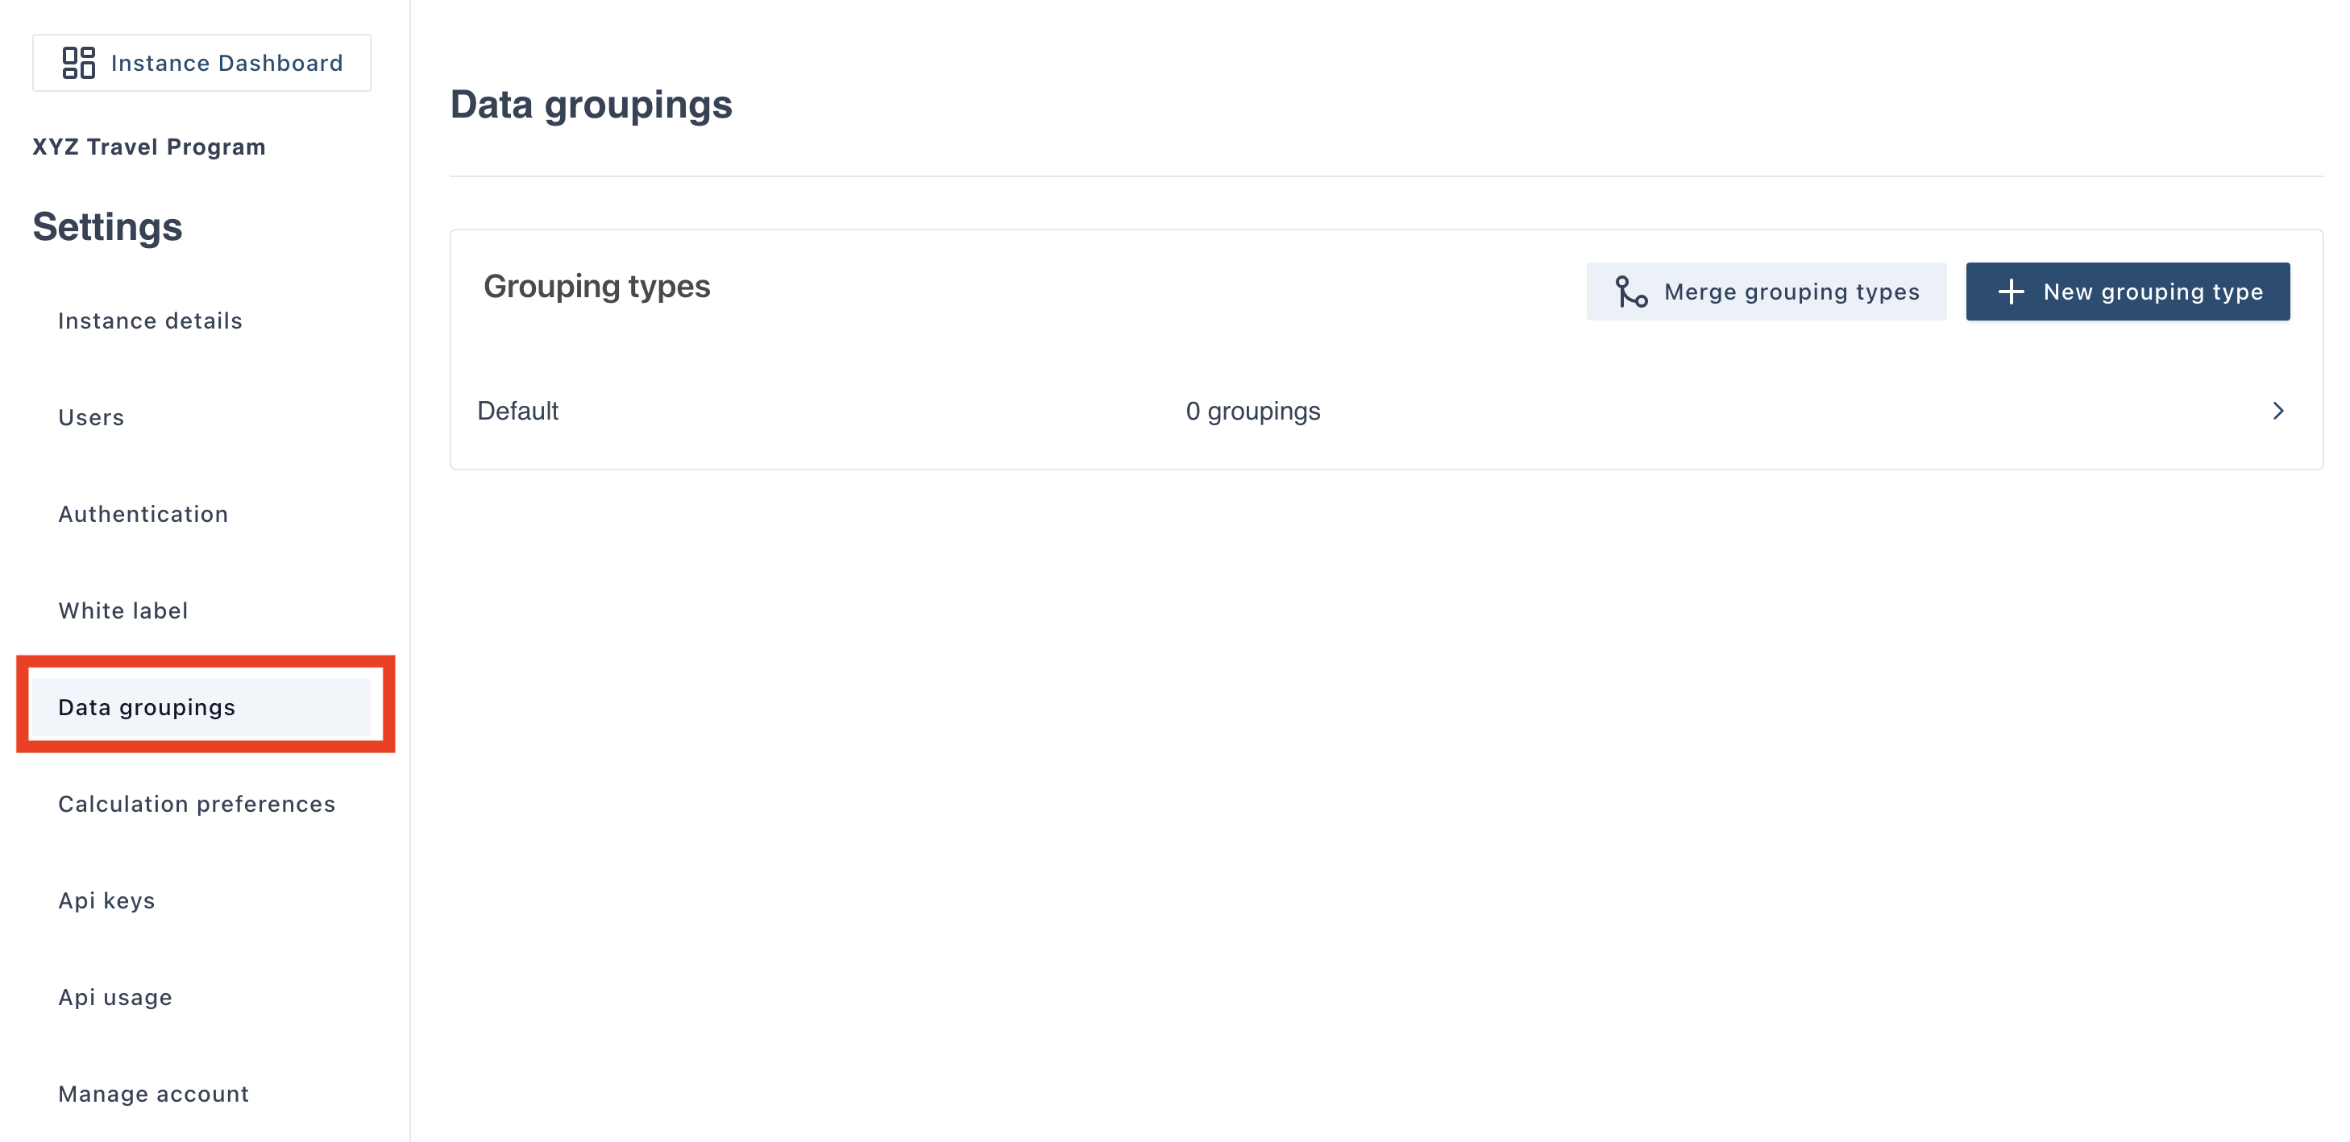
Task: Create a New grouping type
Action: [2127, 292]
